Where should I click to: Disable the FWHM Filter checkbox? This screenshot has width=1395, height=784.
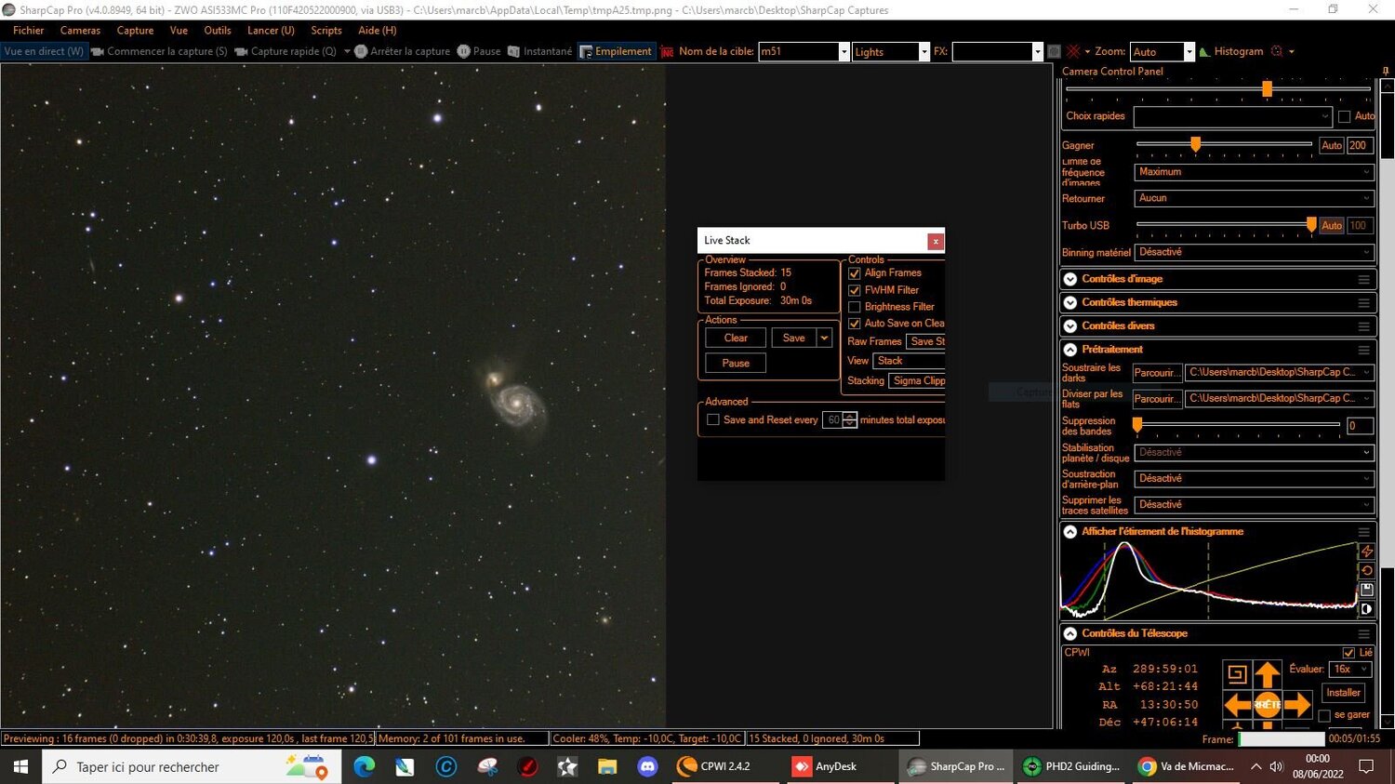pos(855,290)
